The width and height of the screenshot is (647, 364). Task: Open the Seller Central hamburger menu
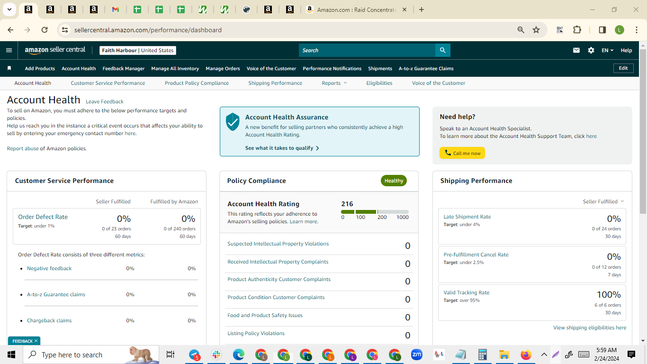(9, 50)
